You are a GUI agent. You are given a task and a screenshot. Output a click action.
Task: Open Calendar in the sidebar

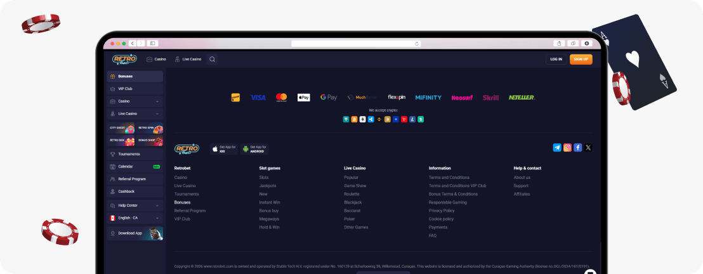(x=135, y=166)
